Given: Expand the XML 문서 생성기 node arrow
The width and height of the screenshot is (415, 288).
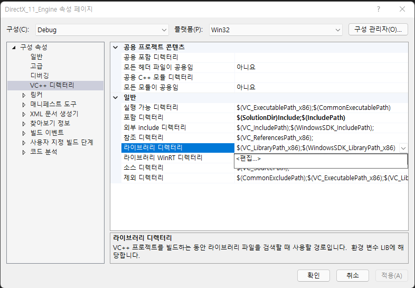Looking at the screenshot, I should pos(24,114).
